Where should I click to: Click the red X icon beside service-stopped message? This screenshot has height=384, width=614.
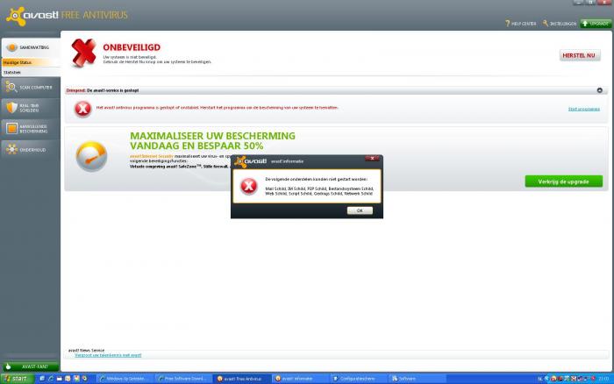[82, 110]
